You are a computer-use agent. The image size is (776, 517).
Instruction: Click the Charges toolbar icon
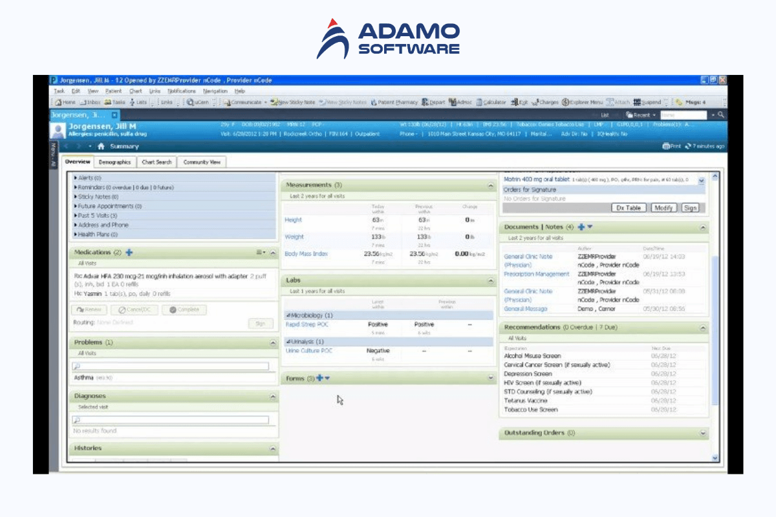544,102
